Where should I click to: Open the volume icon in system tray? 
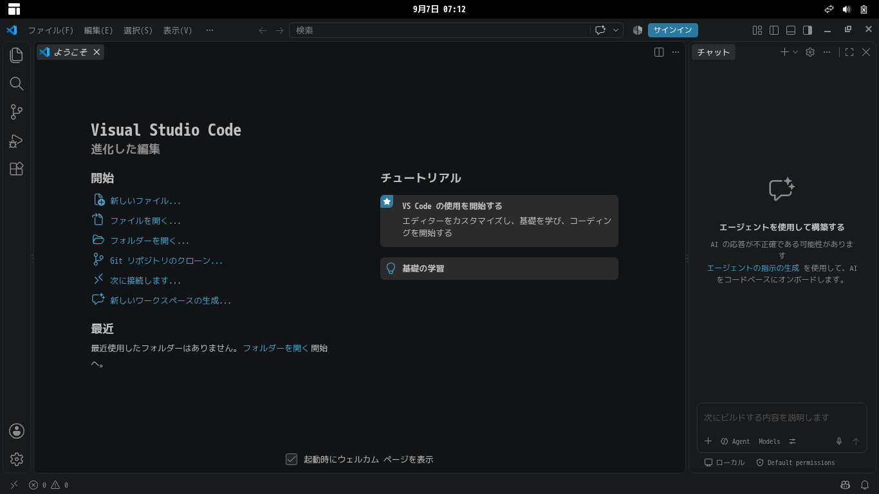(847, 9)
